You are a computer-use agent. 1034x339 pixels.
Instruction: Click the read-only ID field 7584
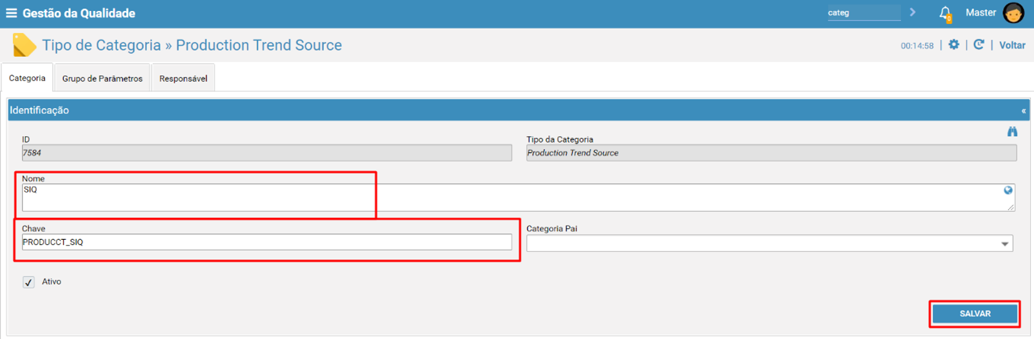tap(267, 153)
